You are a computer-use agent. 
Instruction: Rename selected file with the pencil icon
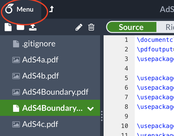[79, 27]
